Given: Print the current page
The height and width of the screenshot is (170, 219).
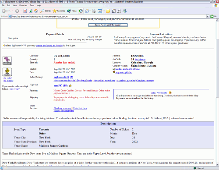Looking at the screenshot, I should (94, 11).
